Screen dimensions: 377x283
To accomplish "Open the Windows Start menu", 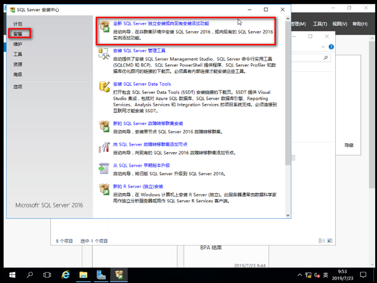I will [x=12, y=275].
